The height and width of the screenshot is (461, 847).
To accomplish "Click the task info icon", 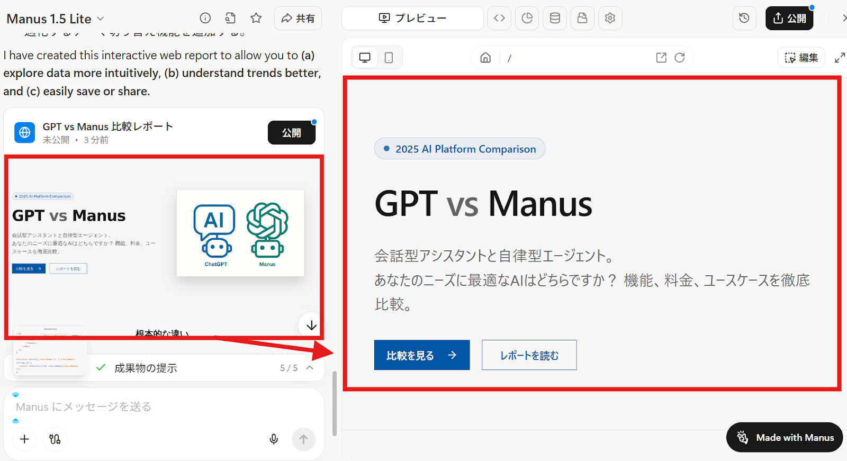I will (205, 18).
